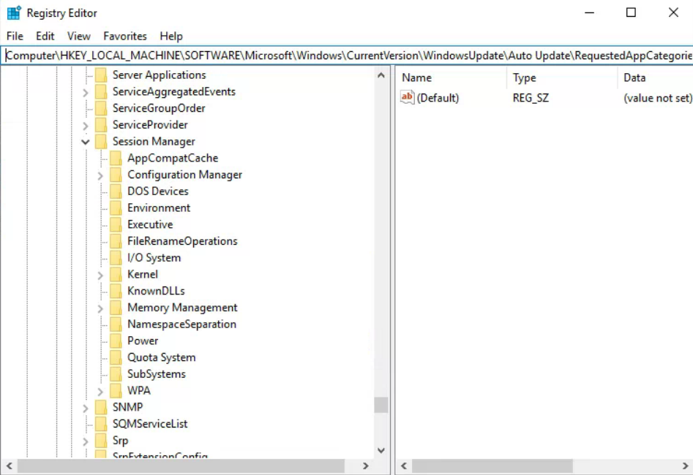
Task: Expand the Configuration Manager key
Action: click(100, 175)
